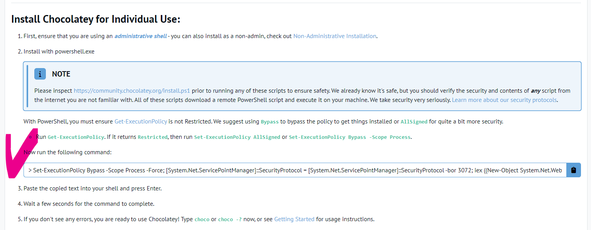Open the Get-ExecutionPolicy link

tap(141, 122)
